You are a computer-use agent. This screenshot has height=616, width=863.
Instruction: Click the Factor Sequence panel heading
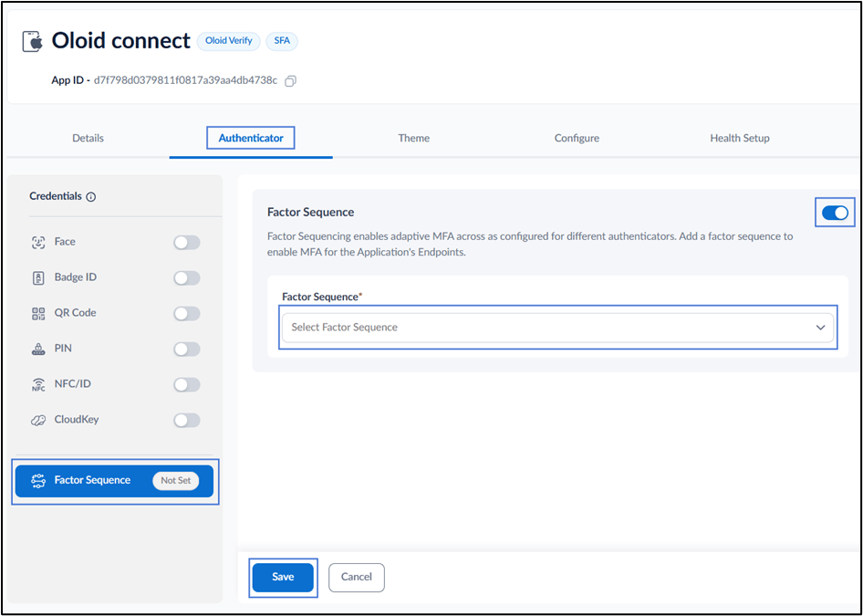pos(310,213)
